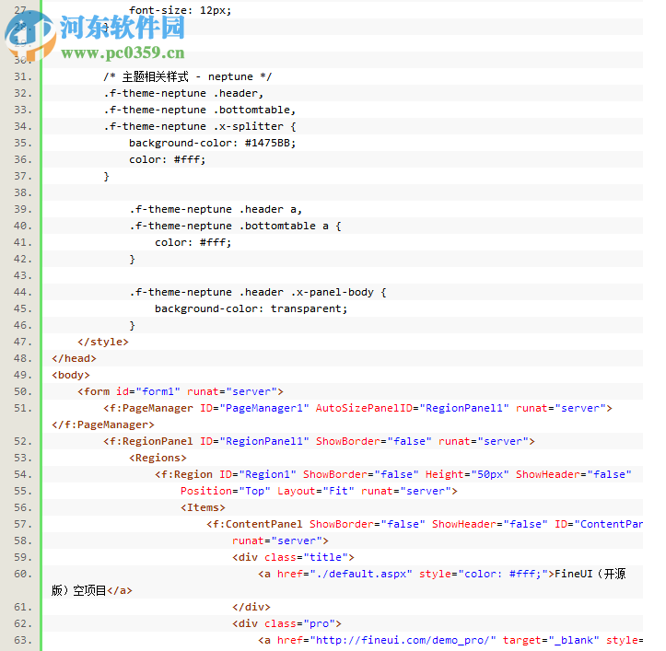Click 'href="./default.aspx"' attribute
This screenshot has width=666, height=651.
coord(345,574)
